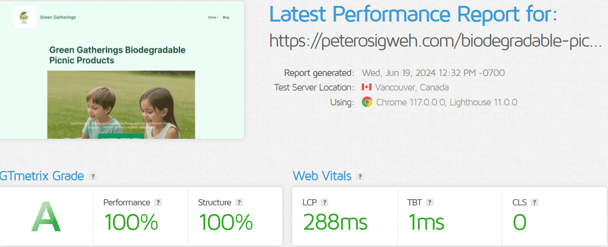Click the Green Gatherings logo in the preview
This screenshot has height=247, width=608.
[24, 17]
